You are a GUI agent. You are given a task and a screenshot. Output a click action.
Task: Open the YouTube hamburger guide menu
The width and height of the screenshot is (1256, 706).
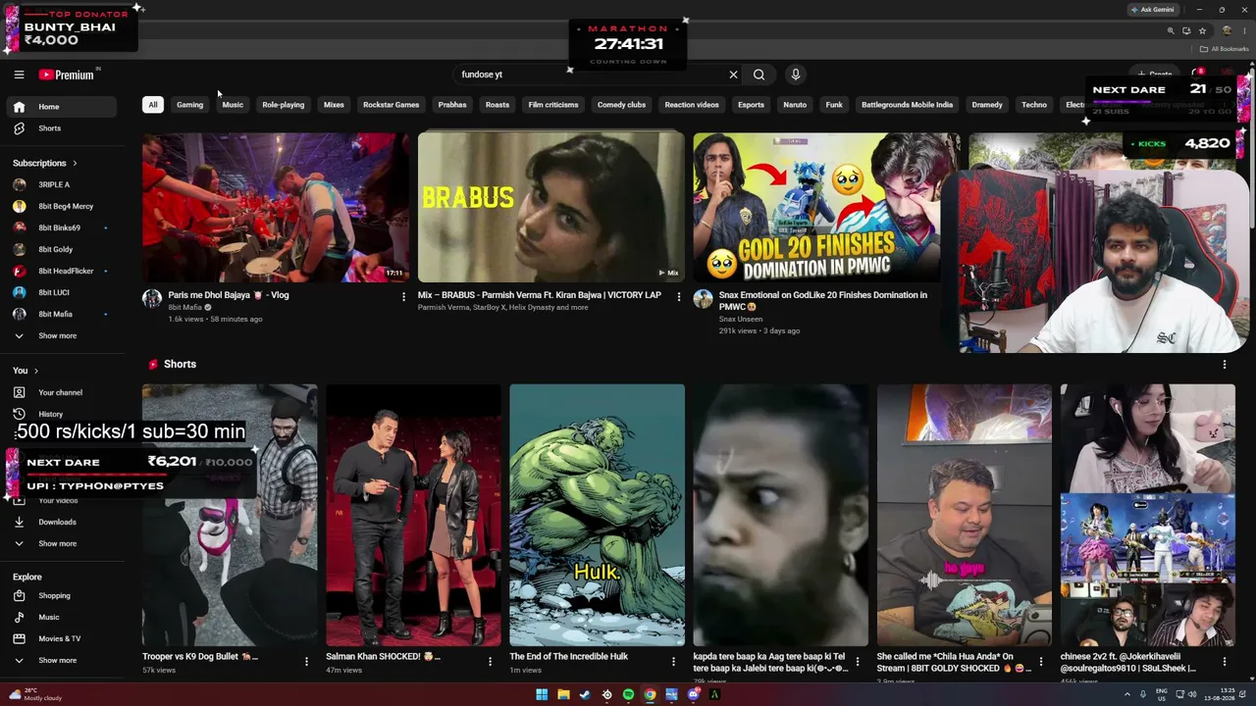(x=19, y=75)
